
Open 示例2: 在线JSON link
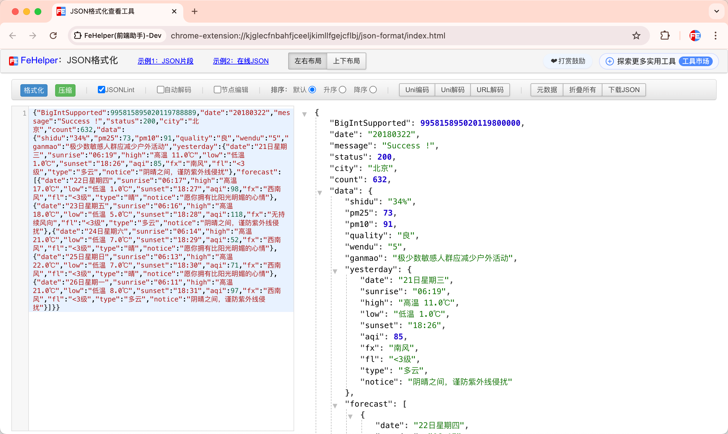(x=241, y=61)
